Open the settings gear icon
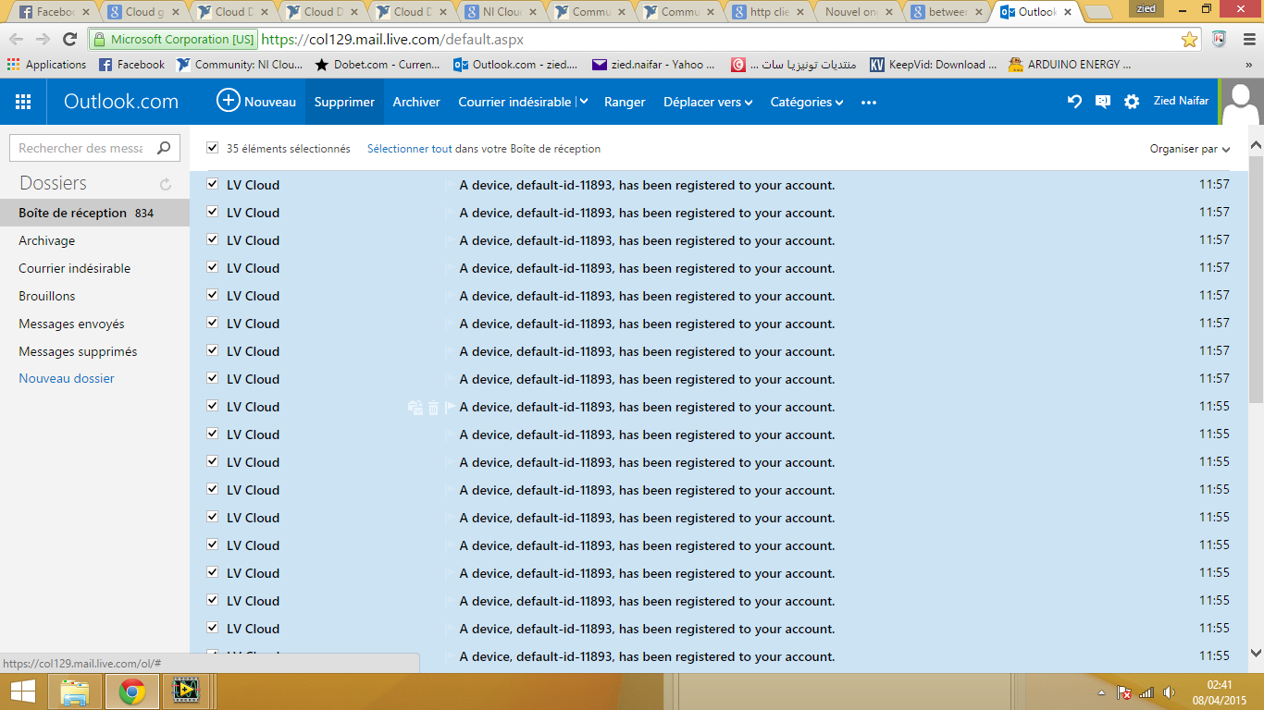This screenshot has width=1264, height=710. (1132, 102)
